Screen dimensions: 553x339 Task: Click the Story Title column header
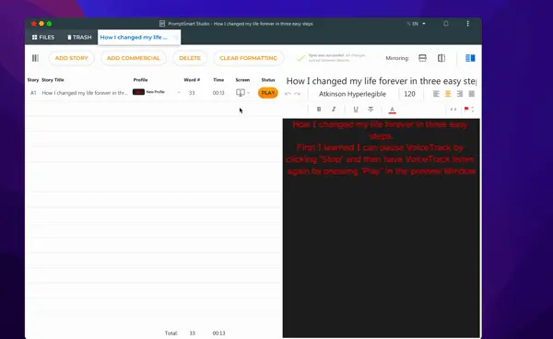tap(53, 80)
